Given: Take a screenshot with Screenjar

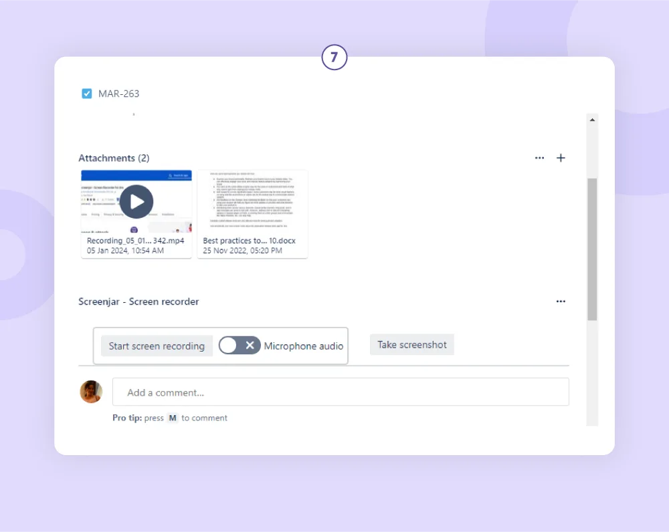Looking at the screenshot, I should pyautogui.click(x=411, y=344).
